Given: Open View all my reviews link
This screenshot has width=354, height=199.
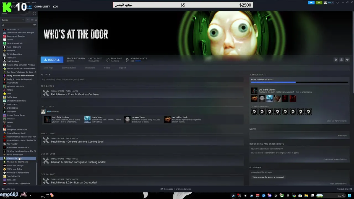Looking at the screenshot, I should 338,184.
